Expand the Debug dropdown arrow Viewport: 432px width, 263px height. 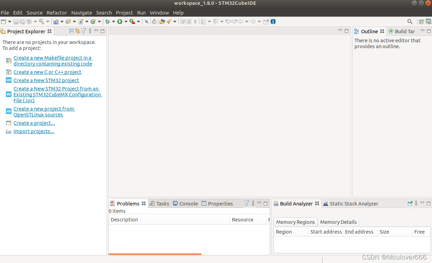[x=113, y=21]
